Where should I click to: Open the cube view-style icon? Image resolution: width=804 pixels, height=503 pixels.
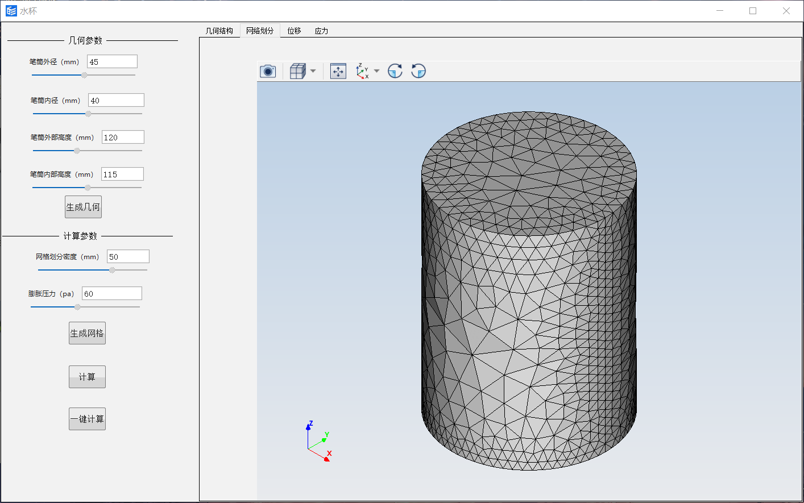[298, 71]
